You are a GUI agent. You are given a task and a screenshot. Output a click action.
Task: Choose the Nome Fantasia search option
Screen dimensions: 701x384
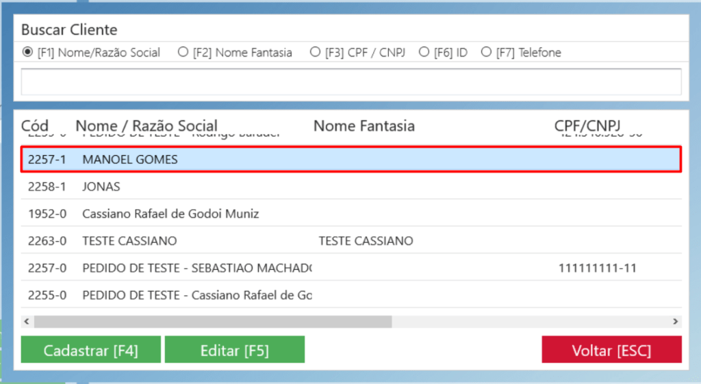[183, 52]
